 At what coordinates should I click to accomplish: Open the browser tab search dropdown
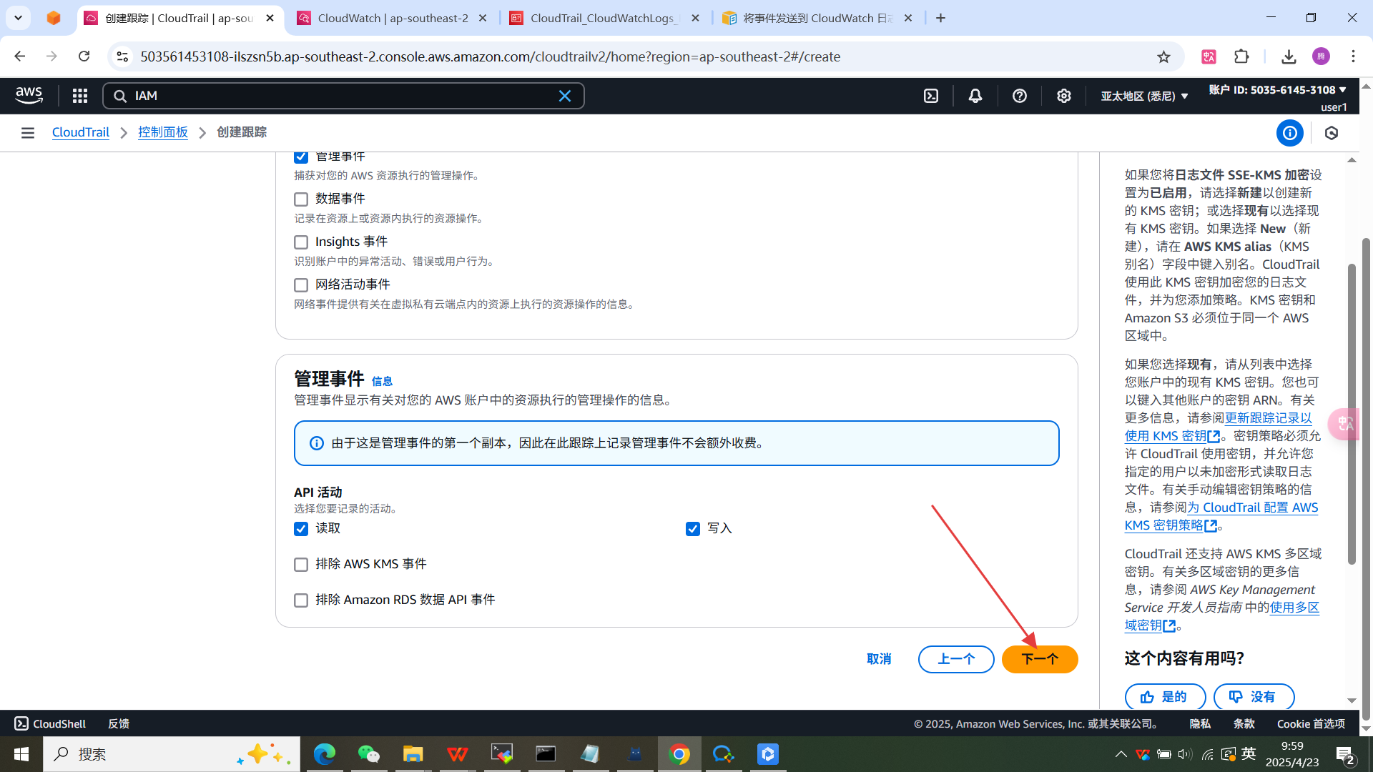click(18, 18)
